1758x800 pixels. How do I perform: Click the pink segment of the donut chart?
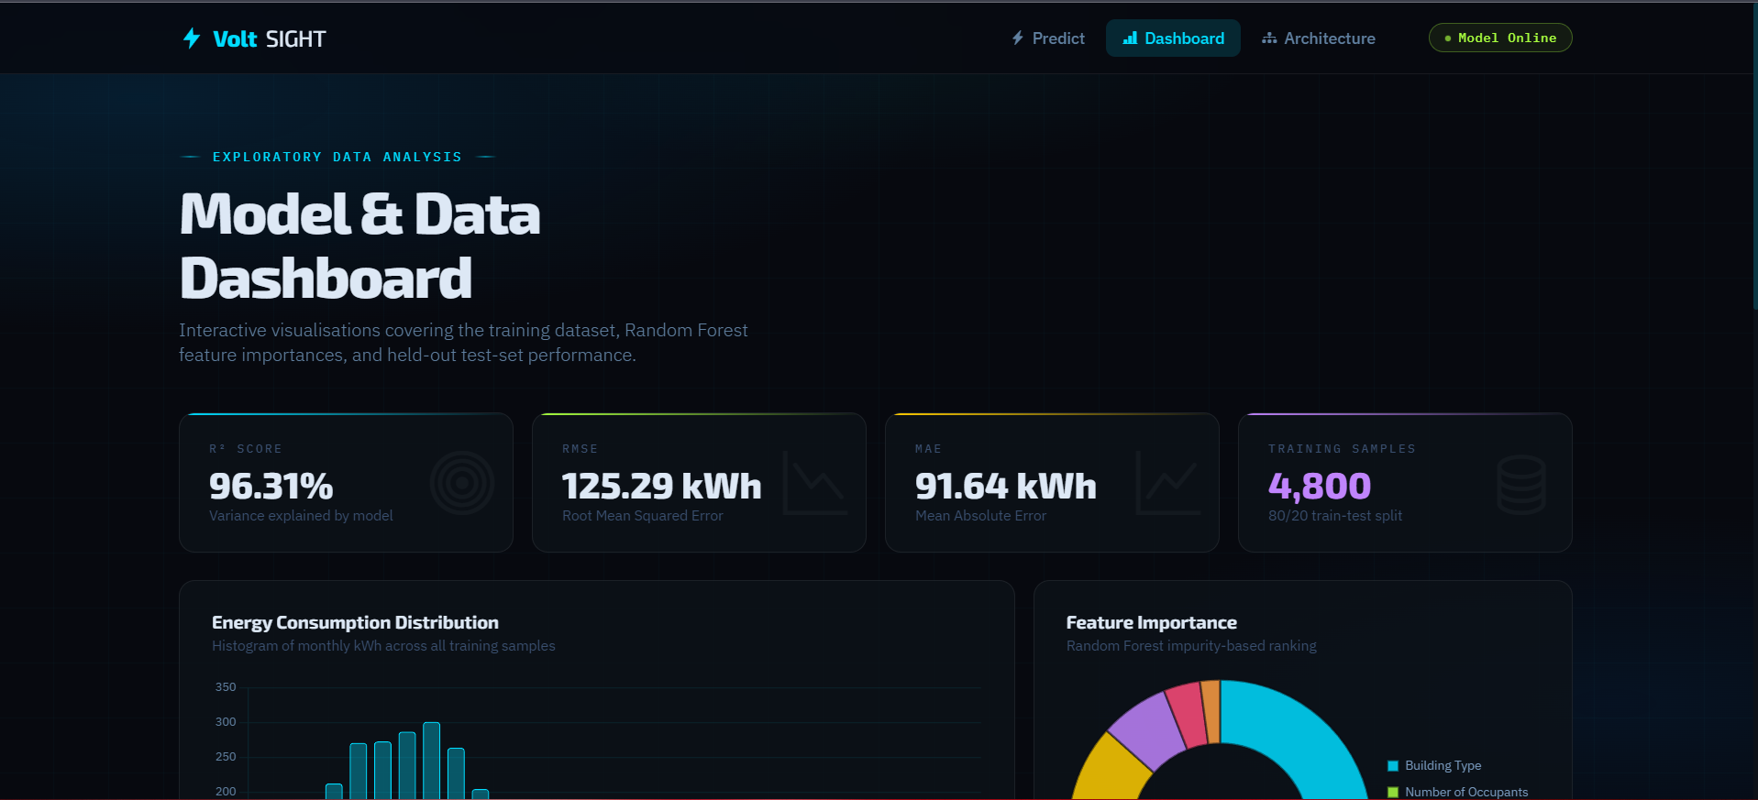(x=1189, y=715)
